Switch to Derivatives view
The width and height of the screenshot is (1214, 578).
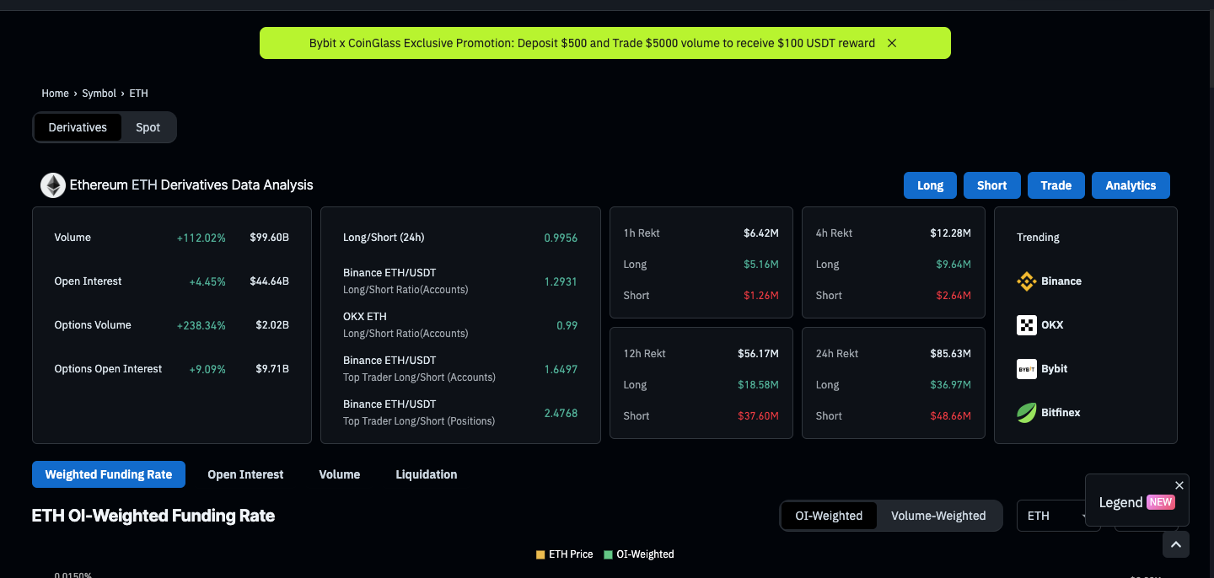(78, 127)
